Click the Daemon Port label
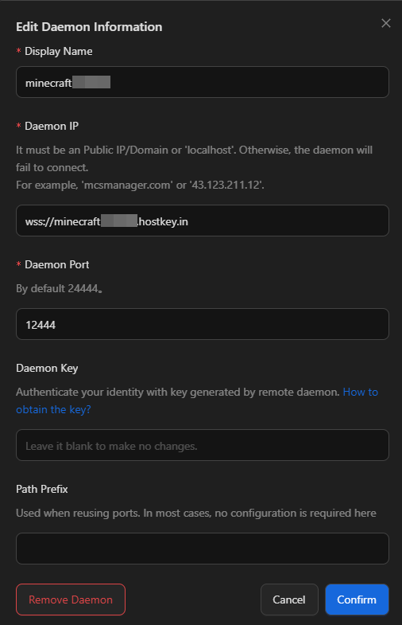Image resolution: width=402 pixels, height=625 pixels. (57, 264)
